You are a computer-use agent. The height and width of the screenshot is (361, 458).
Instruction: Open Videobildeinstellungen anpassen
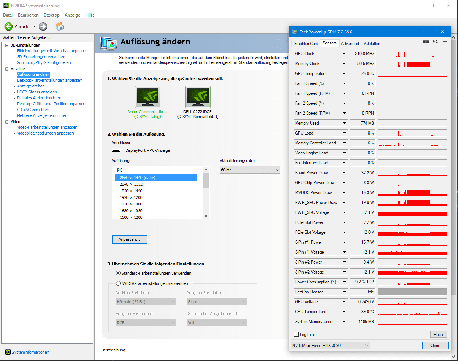[45, 133]
